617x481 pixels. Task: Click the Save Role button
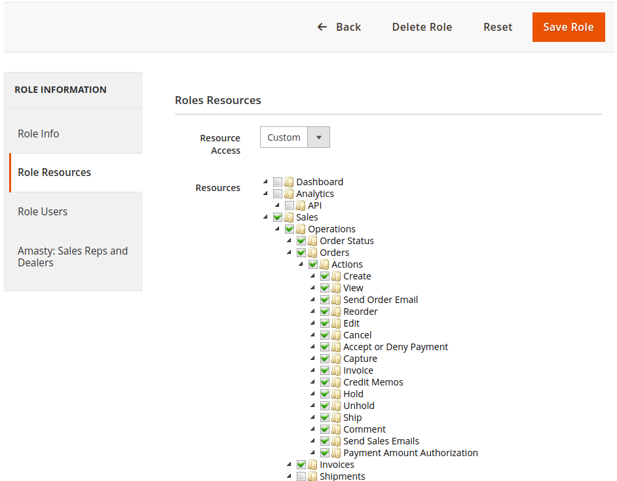(569, 27)
